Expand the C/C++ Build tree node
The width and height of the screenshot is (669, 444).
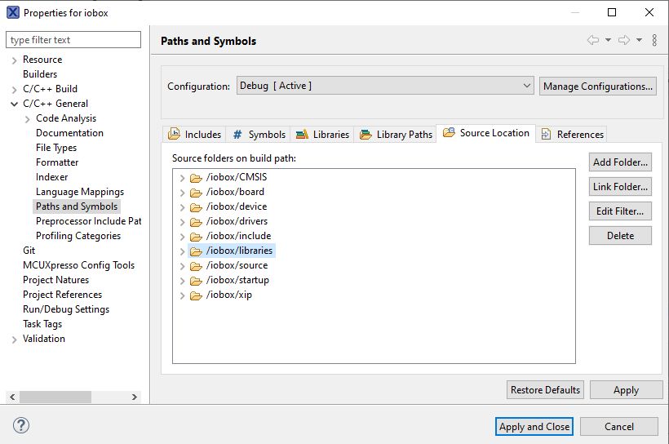point(15,90)
